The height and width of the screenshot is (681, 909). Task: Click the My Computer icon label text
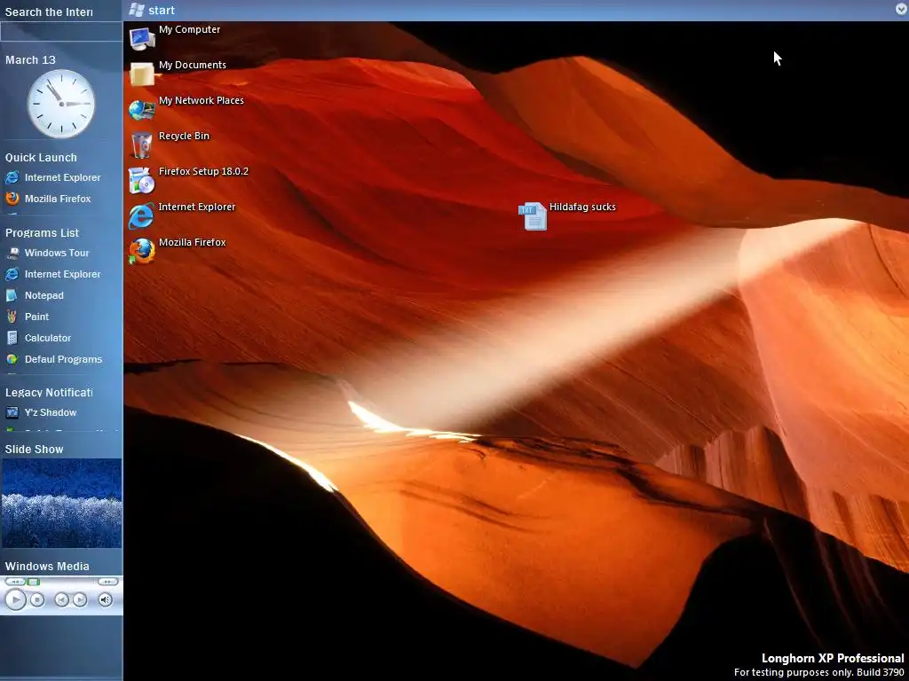190,29
